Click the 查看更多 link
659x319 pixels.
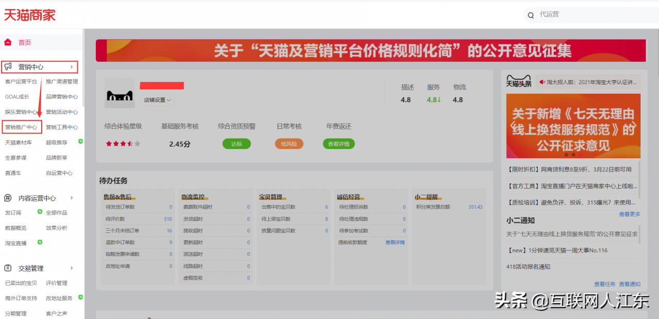point(630,214)
